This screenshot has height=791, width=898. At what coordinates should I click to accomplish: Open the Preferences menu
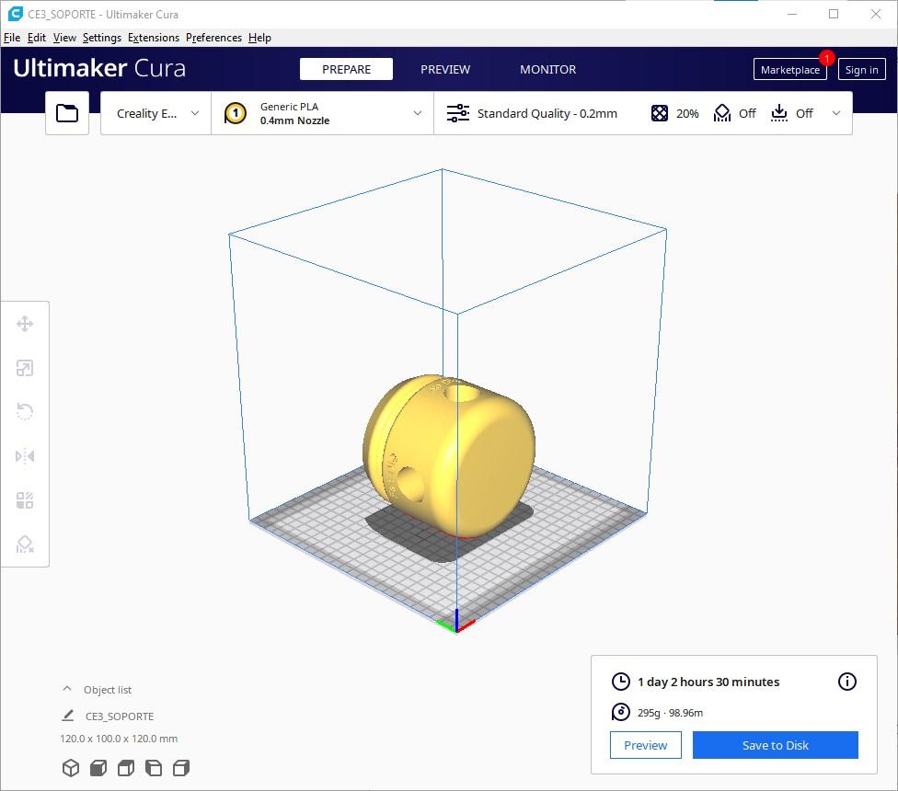(213, 37)
